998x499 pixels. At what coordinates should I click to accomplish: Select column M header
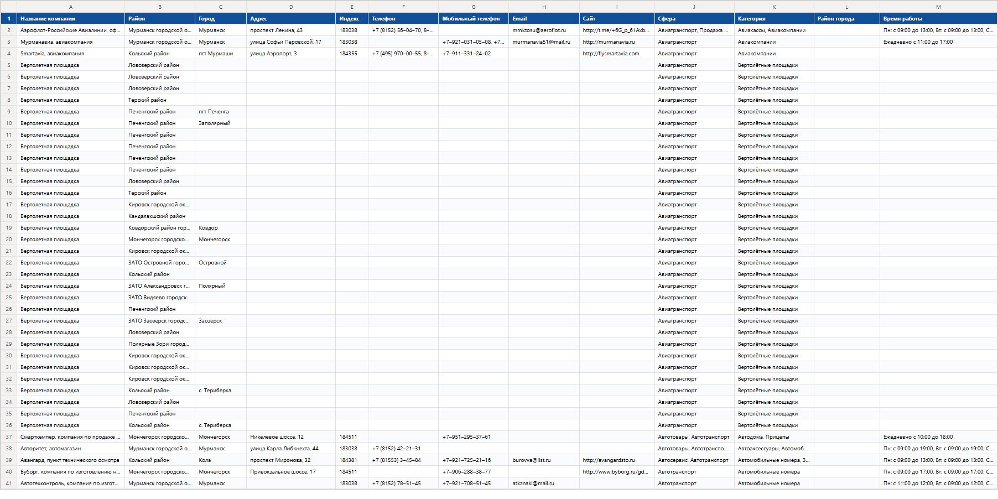(x=938, y=7)
